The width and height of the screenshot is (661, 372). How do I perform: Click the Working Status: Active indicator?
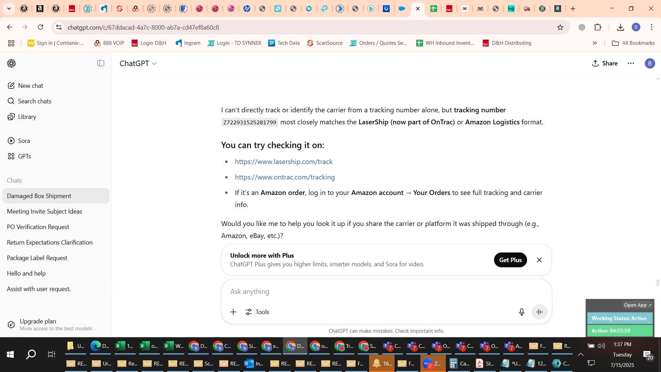point(619,318)
